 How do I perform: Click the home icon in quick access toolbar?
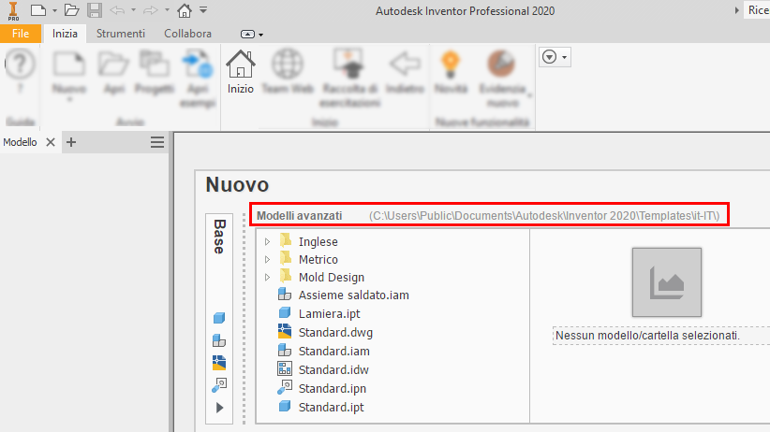(185, 10)
